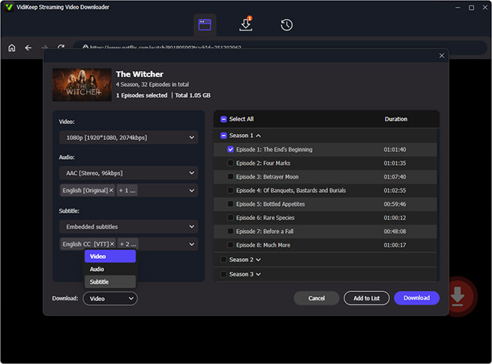Image resolution: width=492 pixels, height=364 pixels.
Task: Check Episode 6: Rare Species
Action: [230, 217]
